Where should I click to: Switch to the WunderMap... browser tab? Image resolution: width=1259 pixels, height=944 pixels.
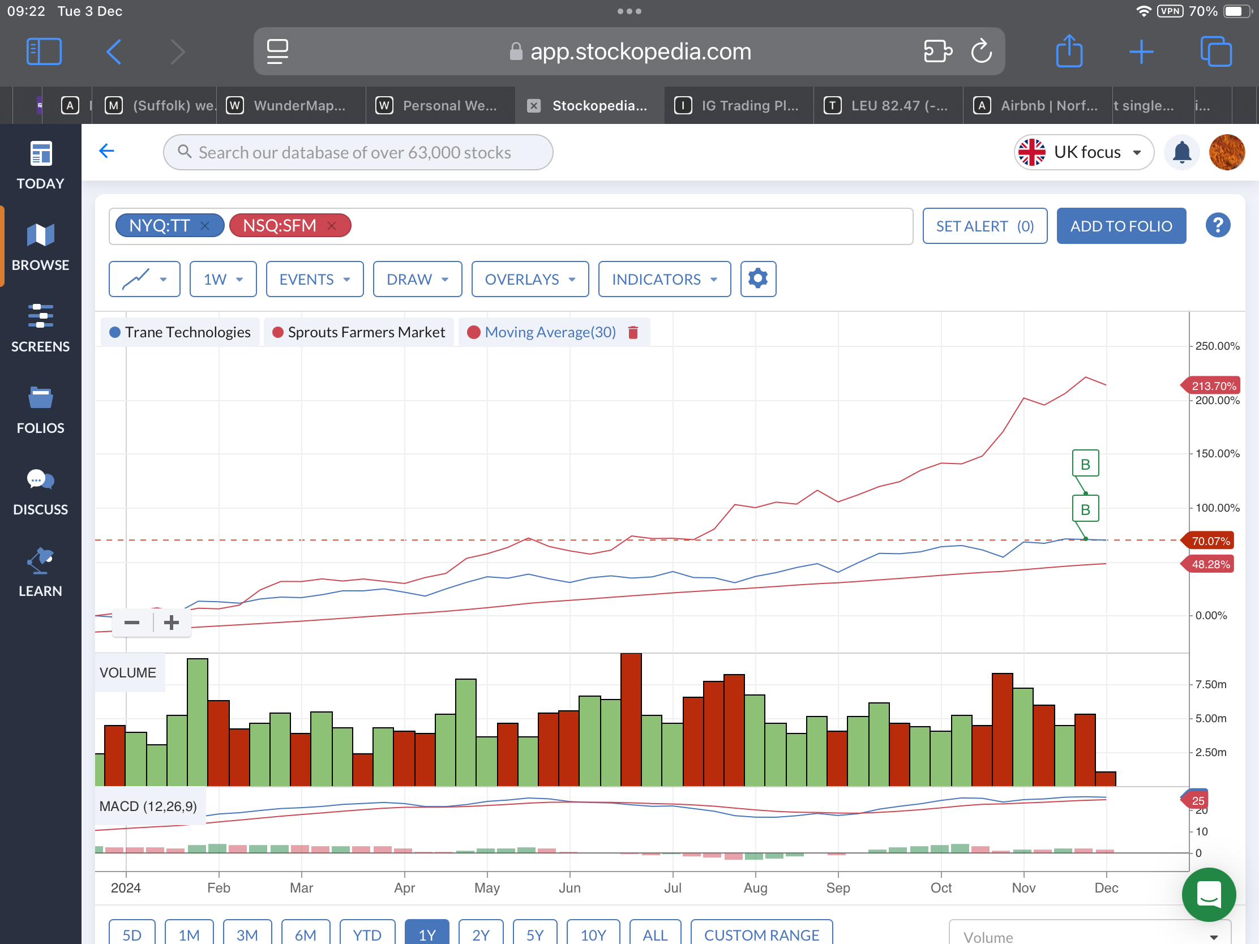click(x=290, y=105)
